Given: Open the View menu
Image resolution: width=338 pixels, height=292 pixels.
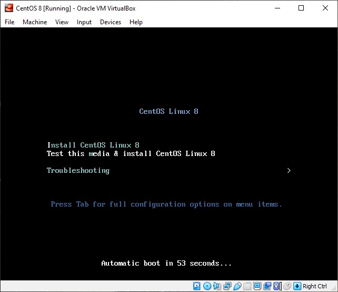Looking at the screenshot, I should click(62, 22).
